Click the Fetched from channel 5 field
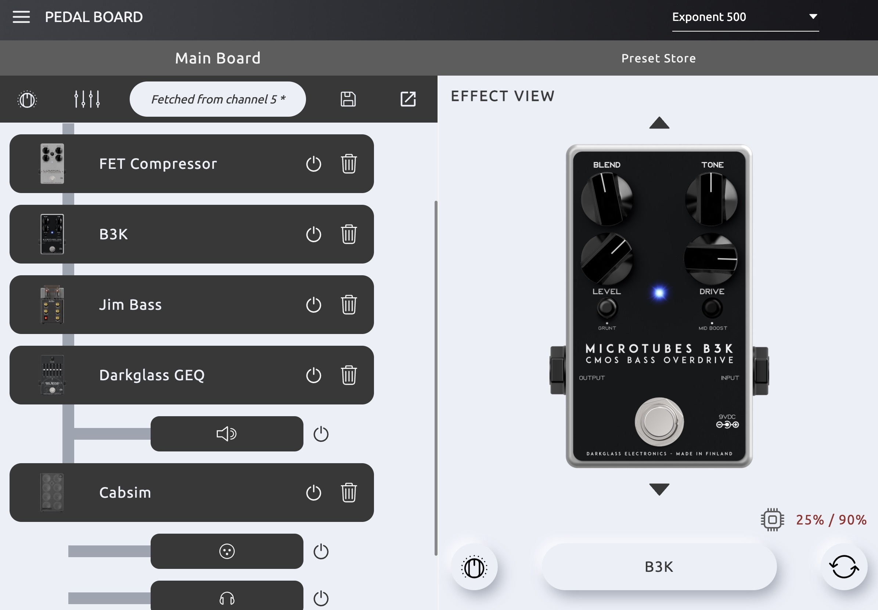Viewport: 878px width, 610px height. (x=218, y=99)
